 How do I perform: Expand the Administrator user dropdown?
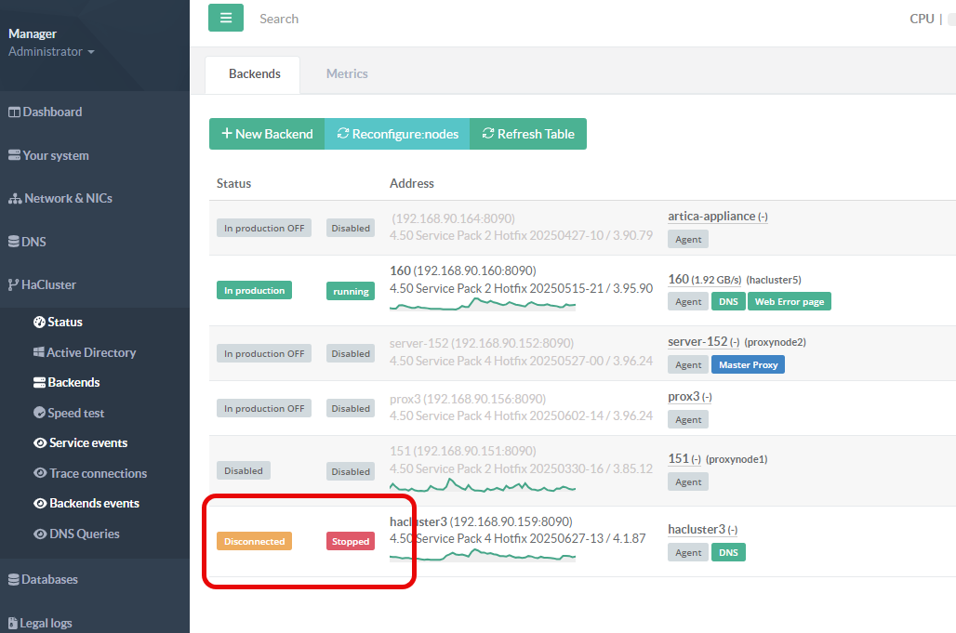51,52
